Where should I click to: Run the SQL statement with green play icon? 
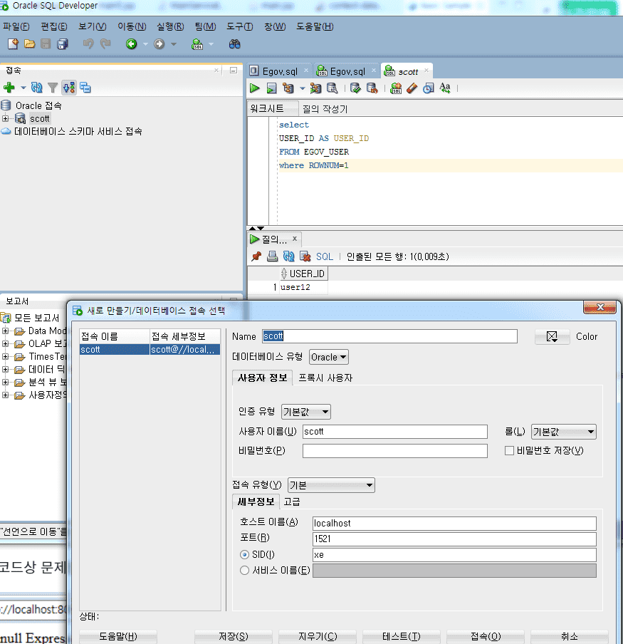tap(254, 88)
